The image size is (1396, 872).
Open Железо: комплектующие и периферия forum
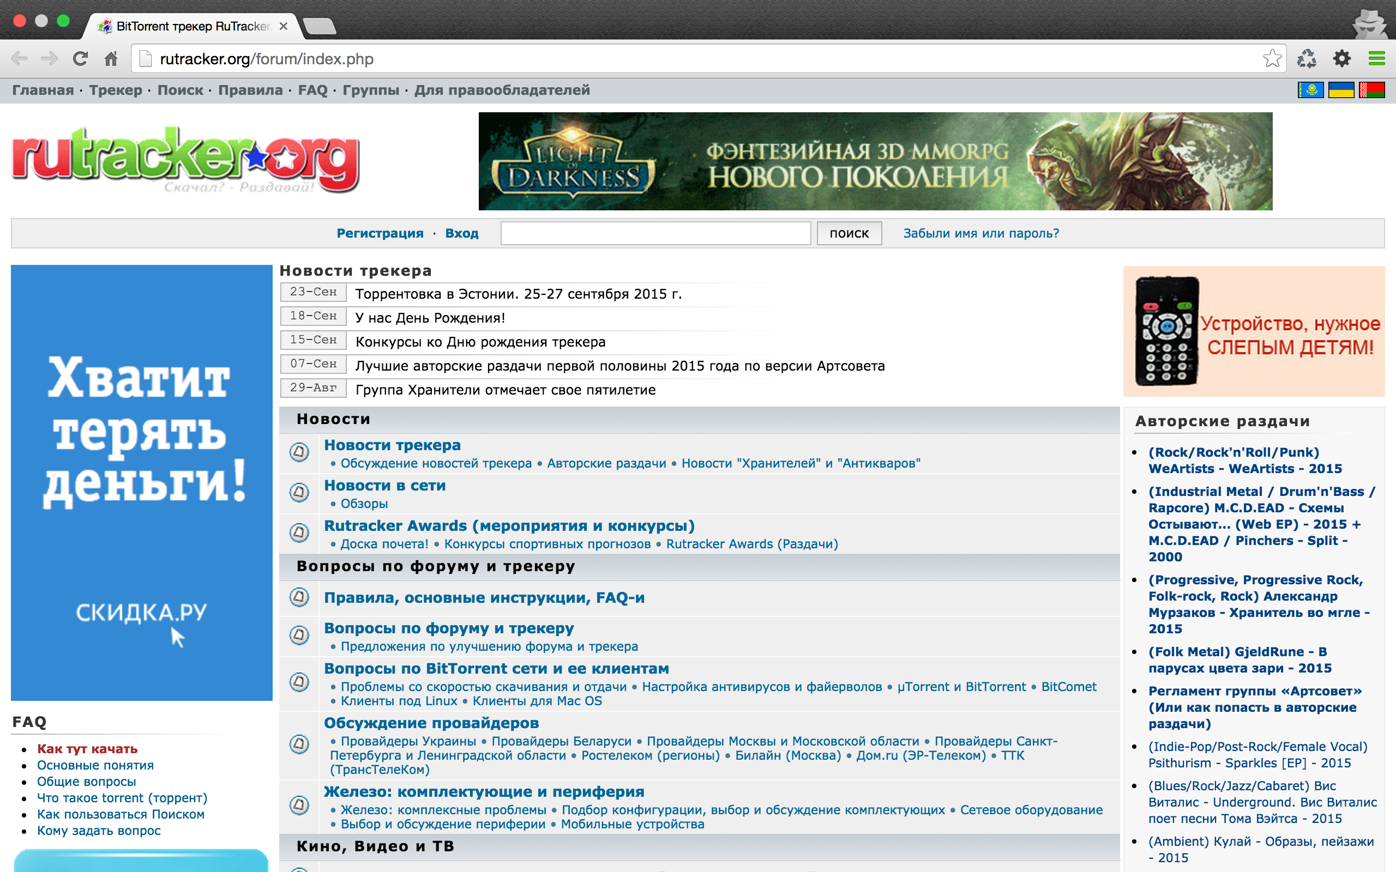coord(484,792)
